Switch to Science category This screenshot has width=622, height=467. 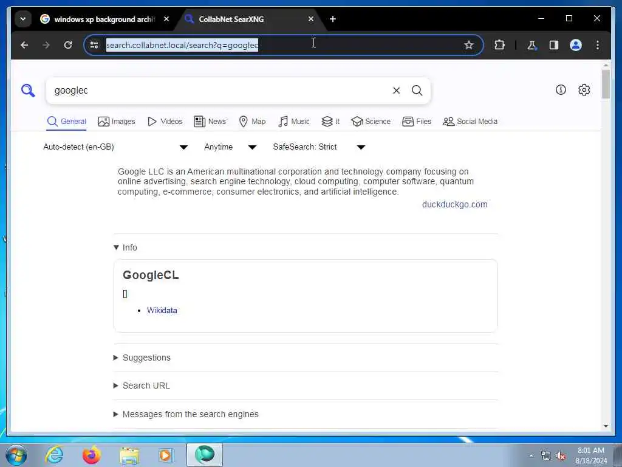[x=371, y=122]
